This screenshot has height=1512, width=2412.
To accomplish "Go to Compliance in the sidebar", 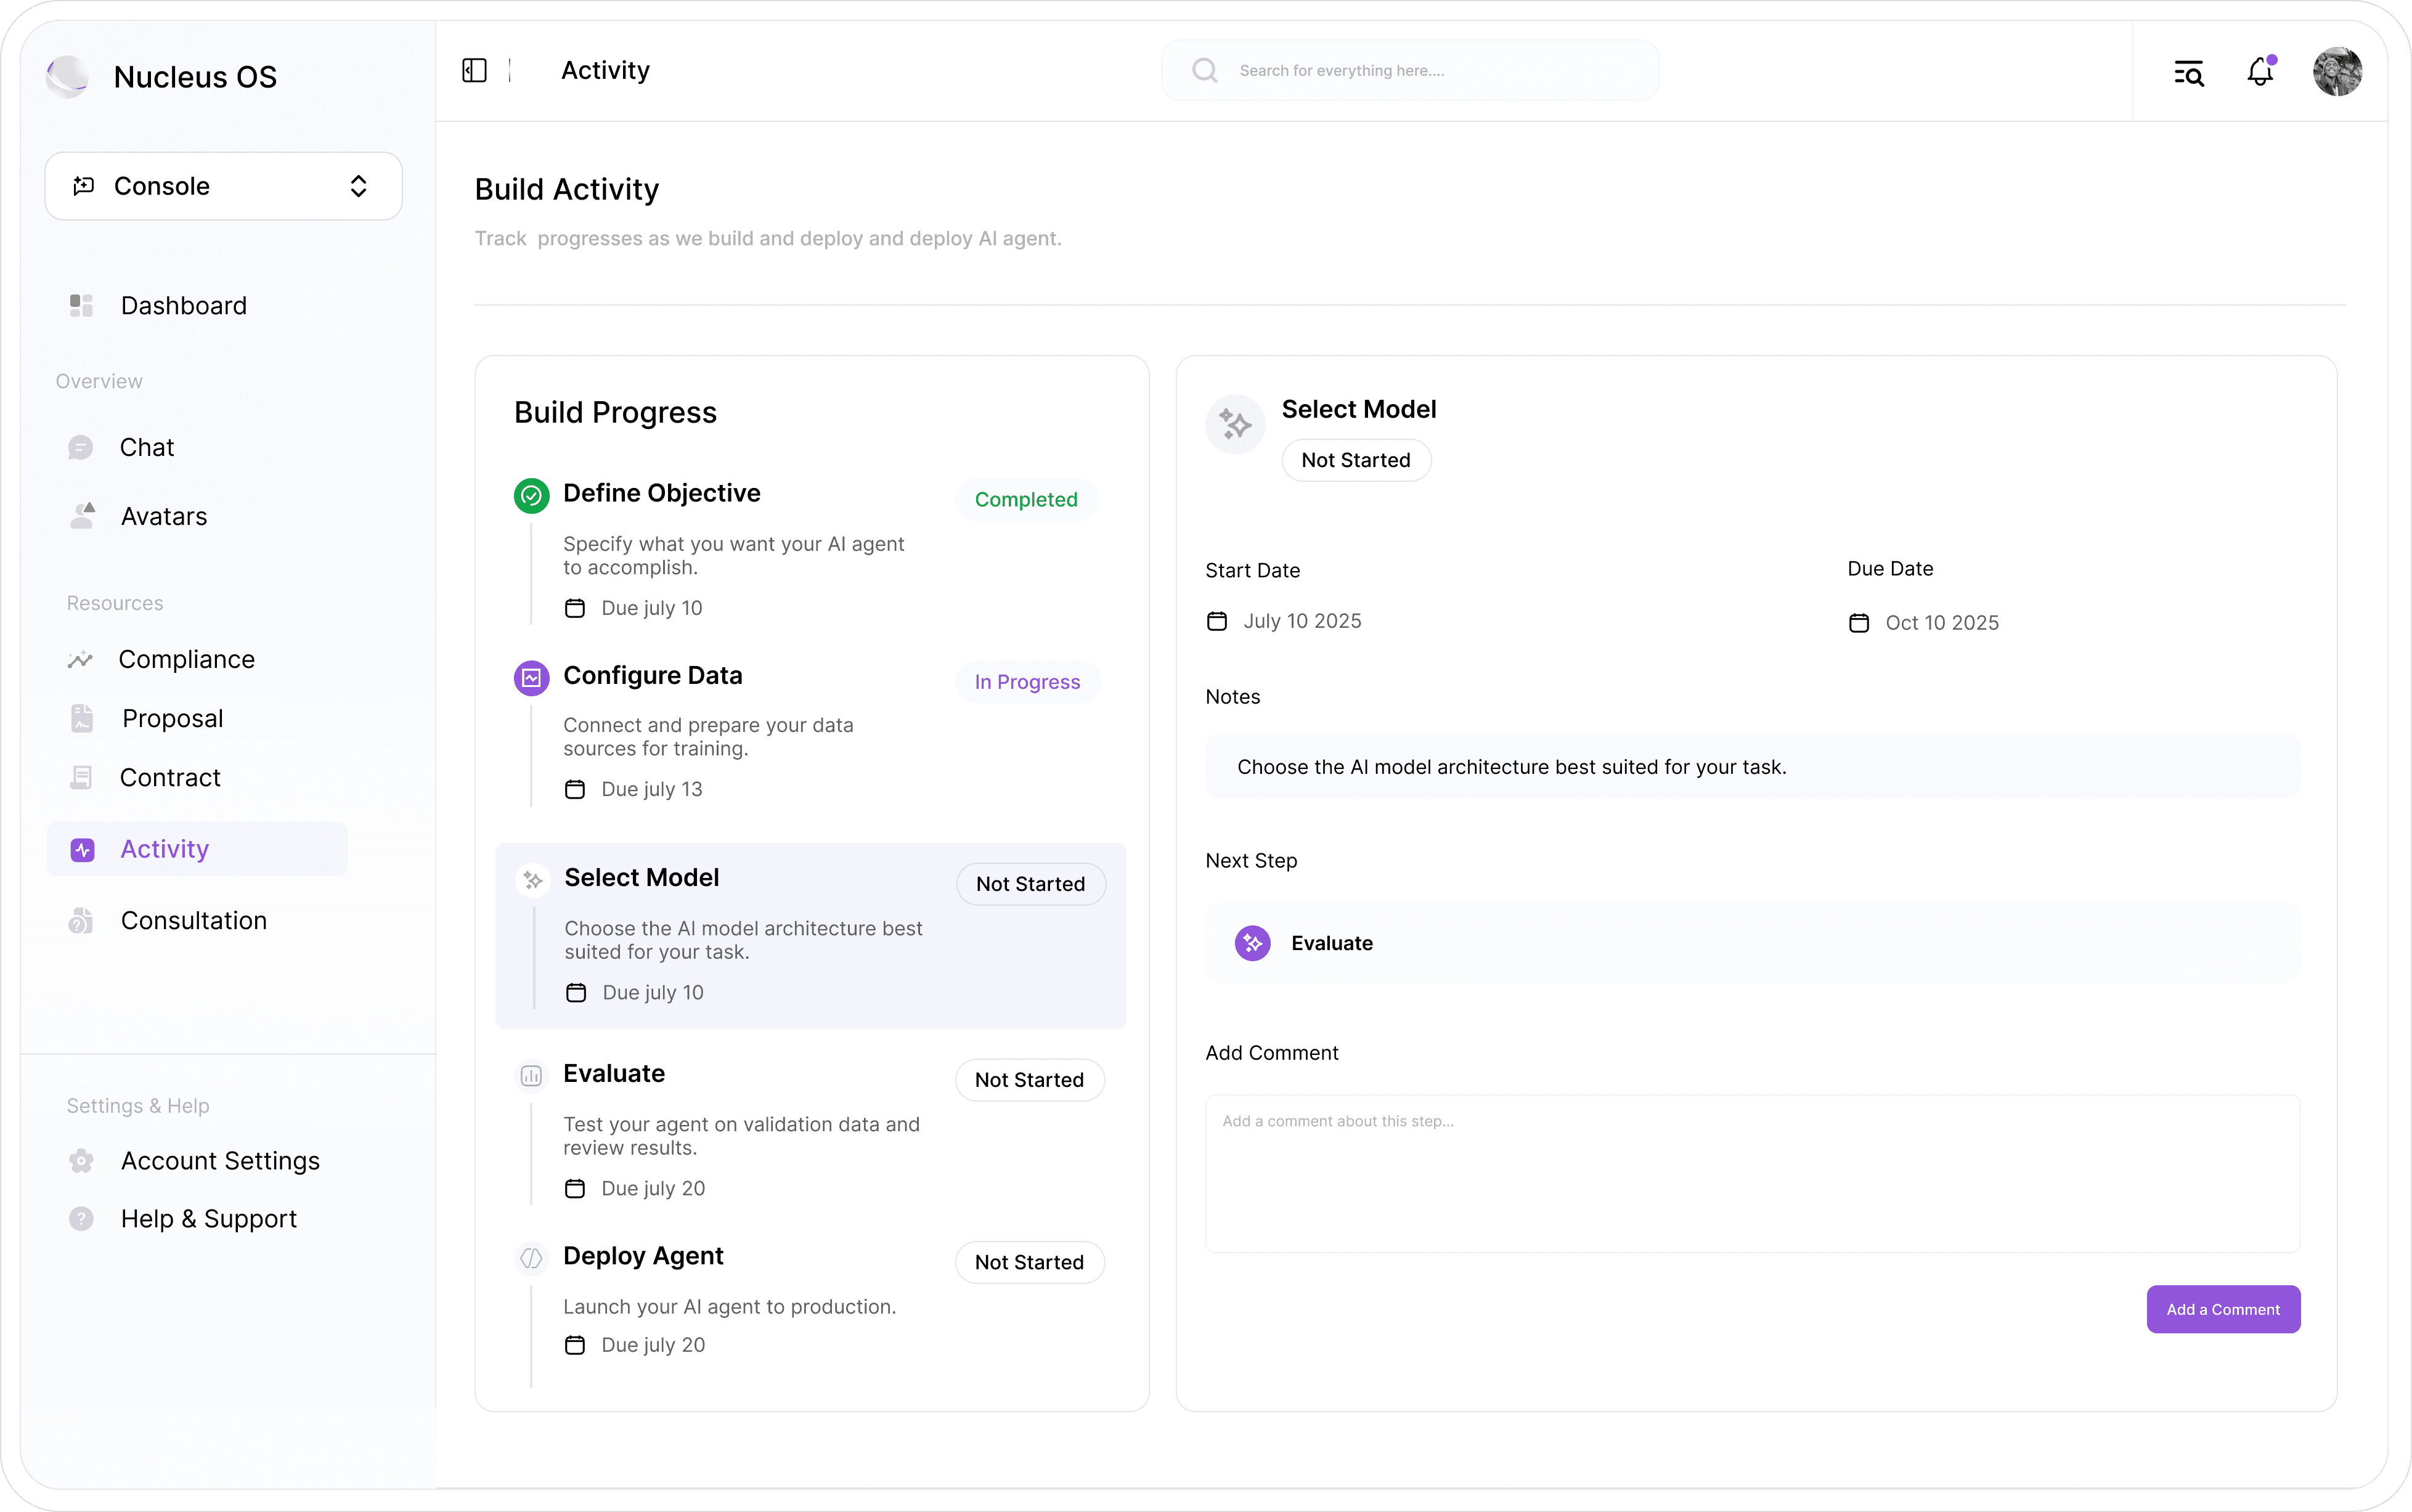I will click(186, 659).
